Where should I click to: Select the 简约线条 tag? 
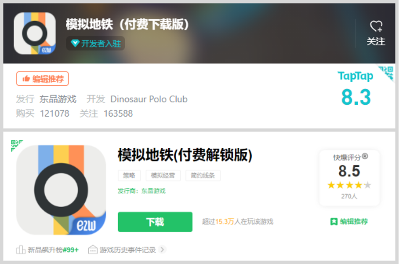pos(203,176)
